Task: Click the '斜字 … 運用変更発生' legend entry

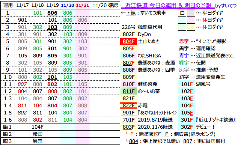Action: [202, 77]
